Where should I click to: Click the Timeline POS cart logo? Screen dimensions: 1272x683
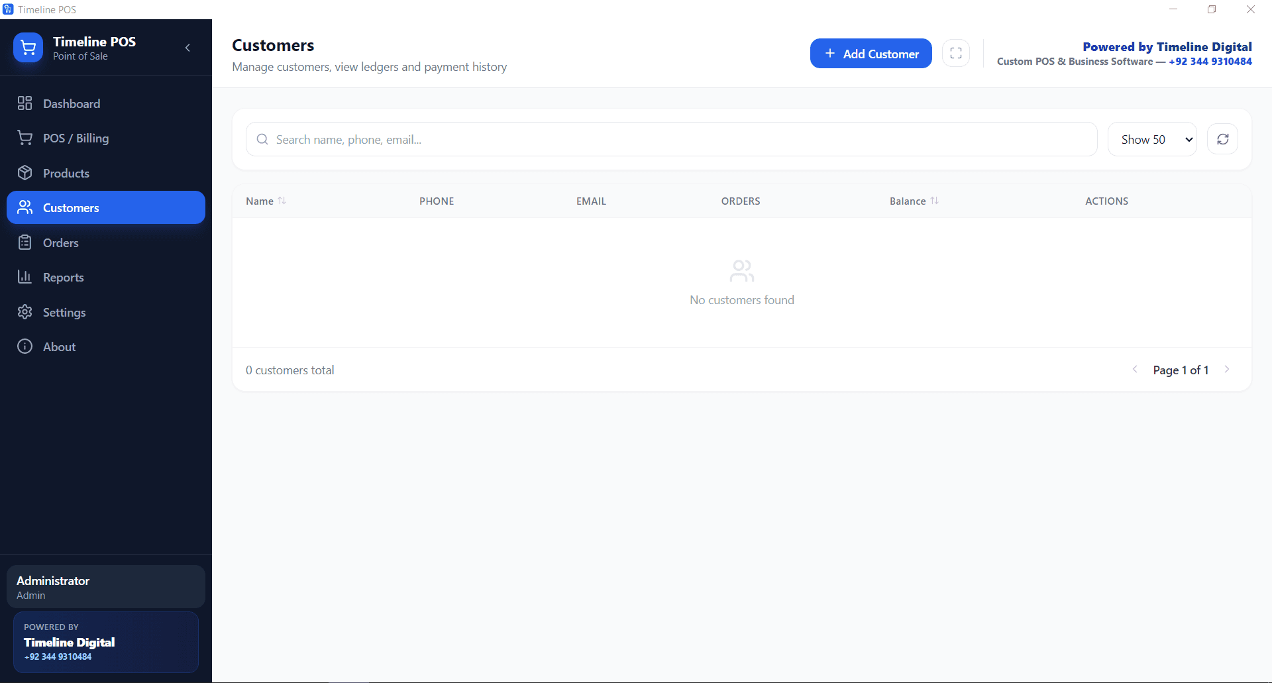pos(28,47)
